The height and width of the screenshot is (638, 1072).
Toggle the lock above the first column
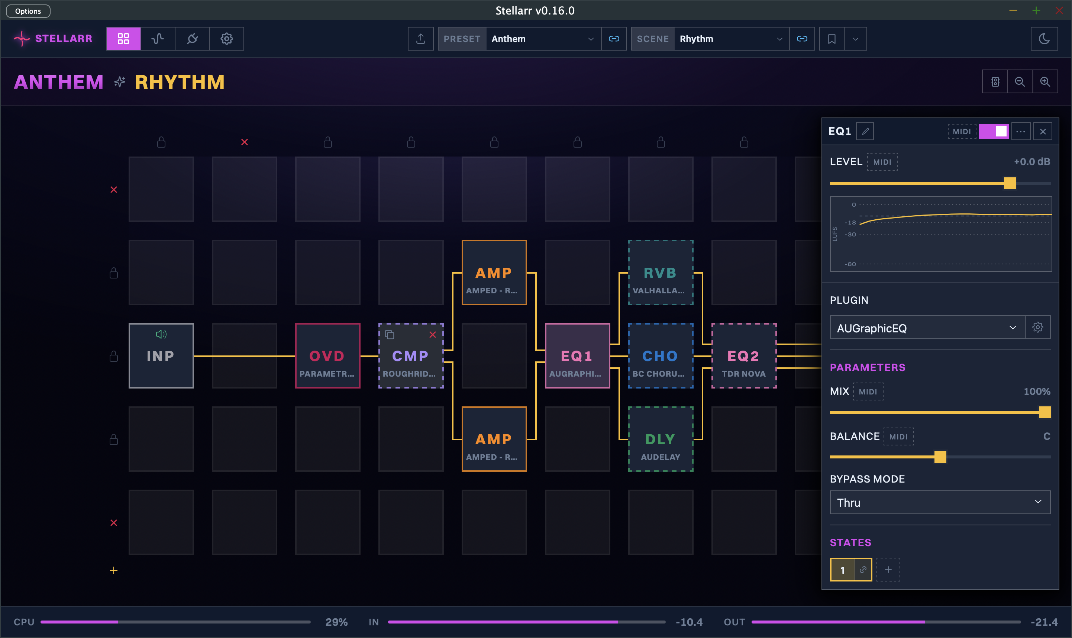[x=161, y=142]
